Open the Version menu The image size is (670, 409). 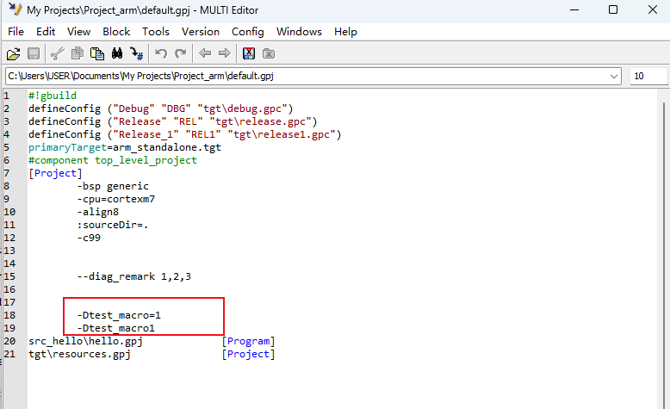point(200,32)
